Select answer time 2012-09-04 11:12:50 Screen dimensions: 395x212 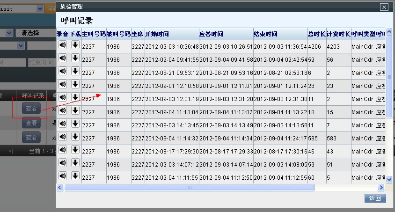click(x=226, y=177)
